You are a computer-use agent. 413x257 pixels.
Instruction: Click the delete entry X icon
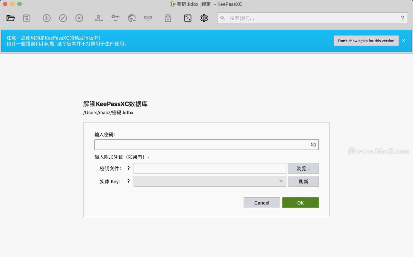click(x=79, y=18)
